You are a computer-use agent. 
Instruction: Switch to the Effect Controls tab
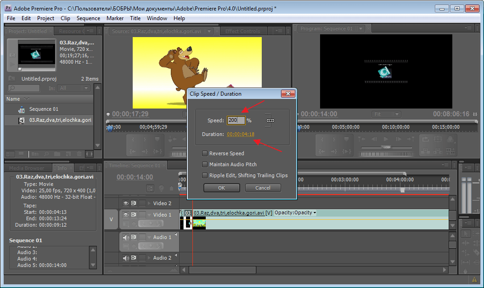click(x=242, y=31)
